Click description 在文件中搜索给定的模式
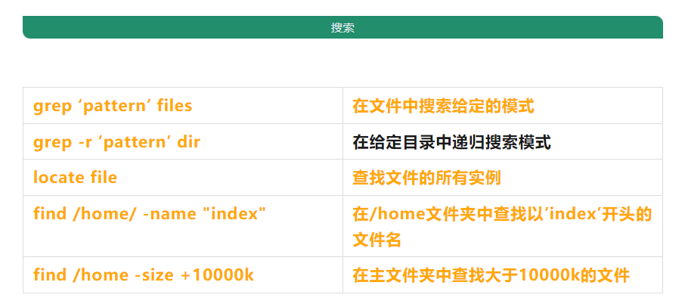Image resolution: width=682 pixels, height=307 pixels. coord(443,106)
